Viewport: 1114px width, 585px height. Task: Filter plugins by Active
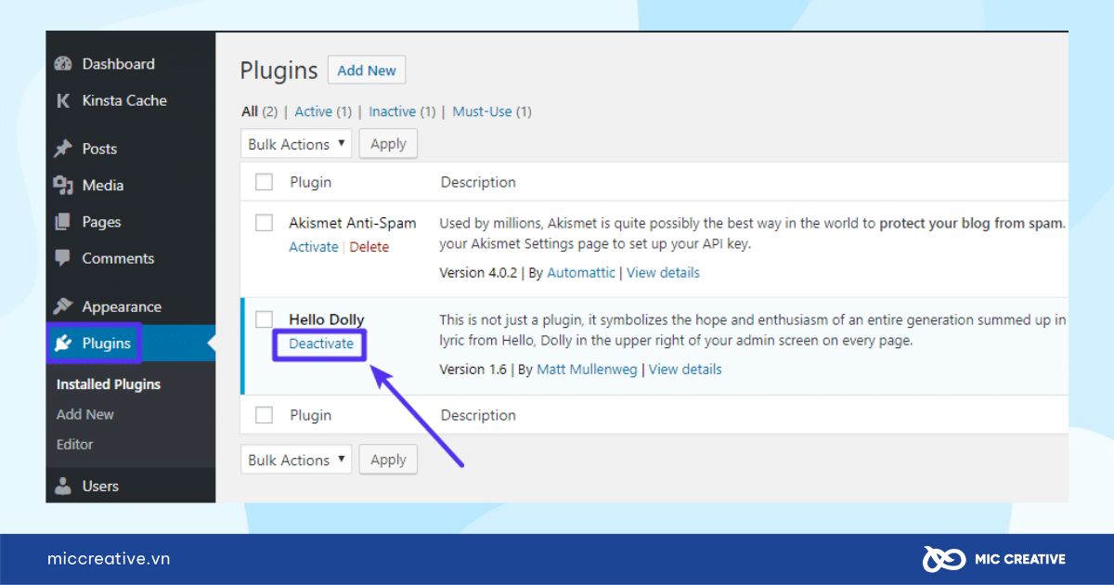point(313,111)
